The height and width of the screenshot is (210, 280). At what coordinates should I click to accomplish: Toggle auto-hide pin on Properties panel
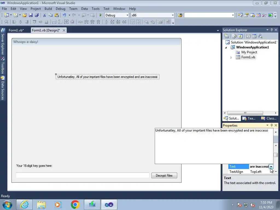pyautogui.click(x=272, y=125)
